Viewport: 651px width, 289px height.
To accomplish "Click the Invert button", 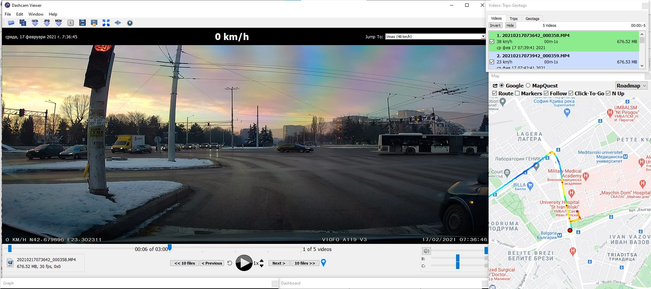I will [x=495, y=25].
